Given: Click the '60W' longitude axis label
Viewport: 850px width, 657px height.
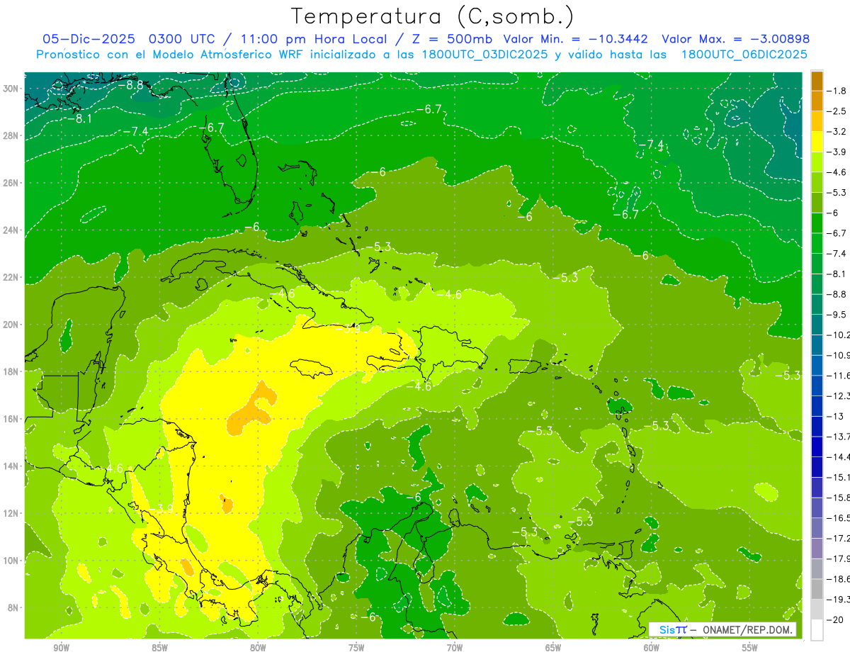Looking at the screenshot, I should (x=652, y=648).
